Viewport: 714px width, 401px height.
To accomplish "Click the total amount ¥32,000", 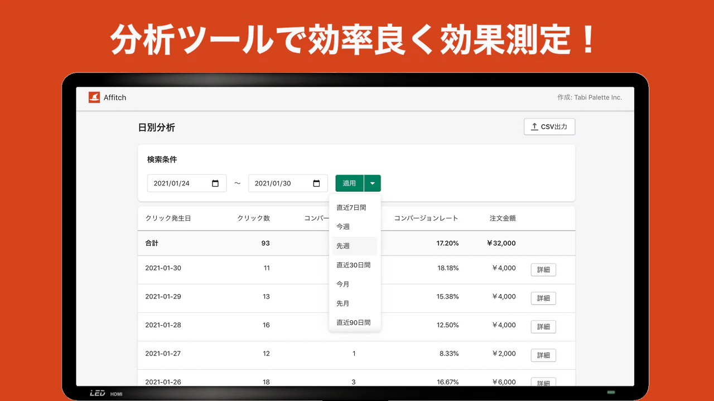I will pyautogui.click(x=501, y=243).
